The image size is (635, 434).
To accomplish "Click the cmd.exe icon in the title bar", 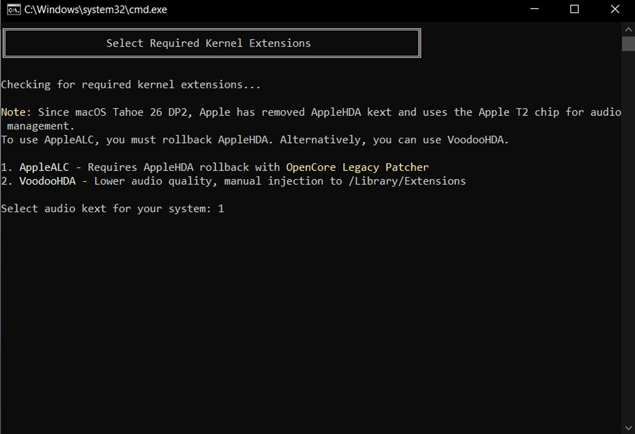I will (14, 9).
